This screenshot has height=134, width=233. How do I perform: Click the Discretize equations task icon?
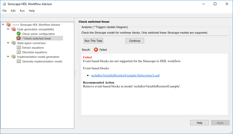click(x=19, y=52)
